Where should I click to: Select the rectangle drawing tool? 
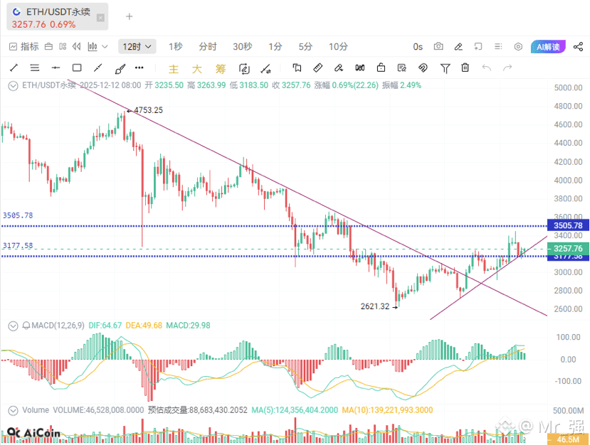(77, 68)
